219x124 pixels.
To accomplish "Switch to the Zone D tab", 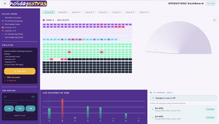I will click(89, 12).
